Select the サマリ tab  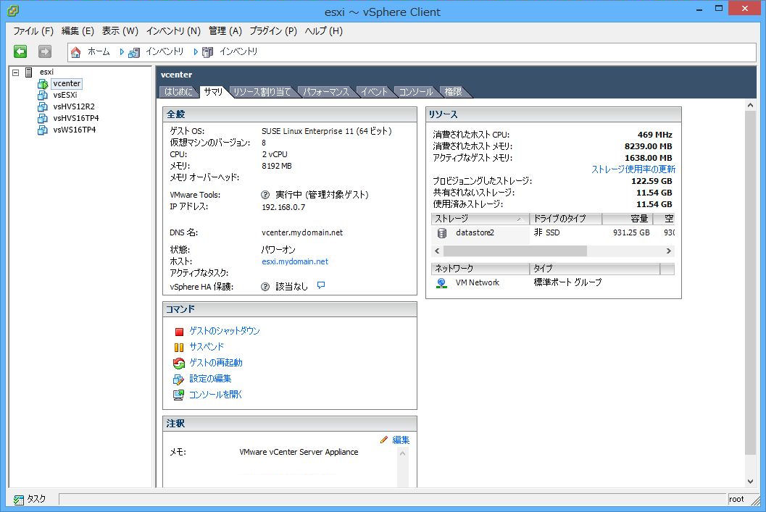[214, 92]
